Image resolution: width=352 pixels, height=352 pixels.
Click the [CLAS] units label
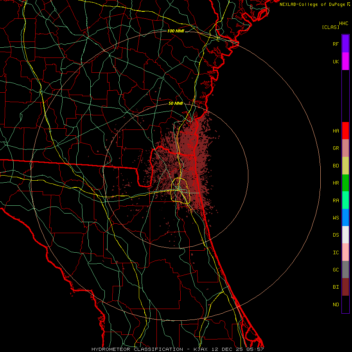coord(330,27)
